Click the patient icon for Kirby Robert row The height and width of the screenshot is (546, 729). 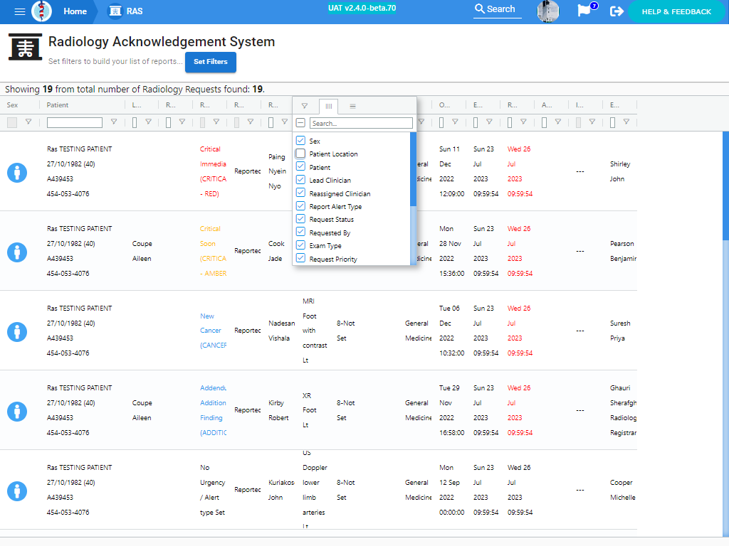[x=17, y=412]
